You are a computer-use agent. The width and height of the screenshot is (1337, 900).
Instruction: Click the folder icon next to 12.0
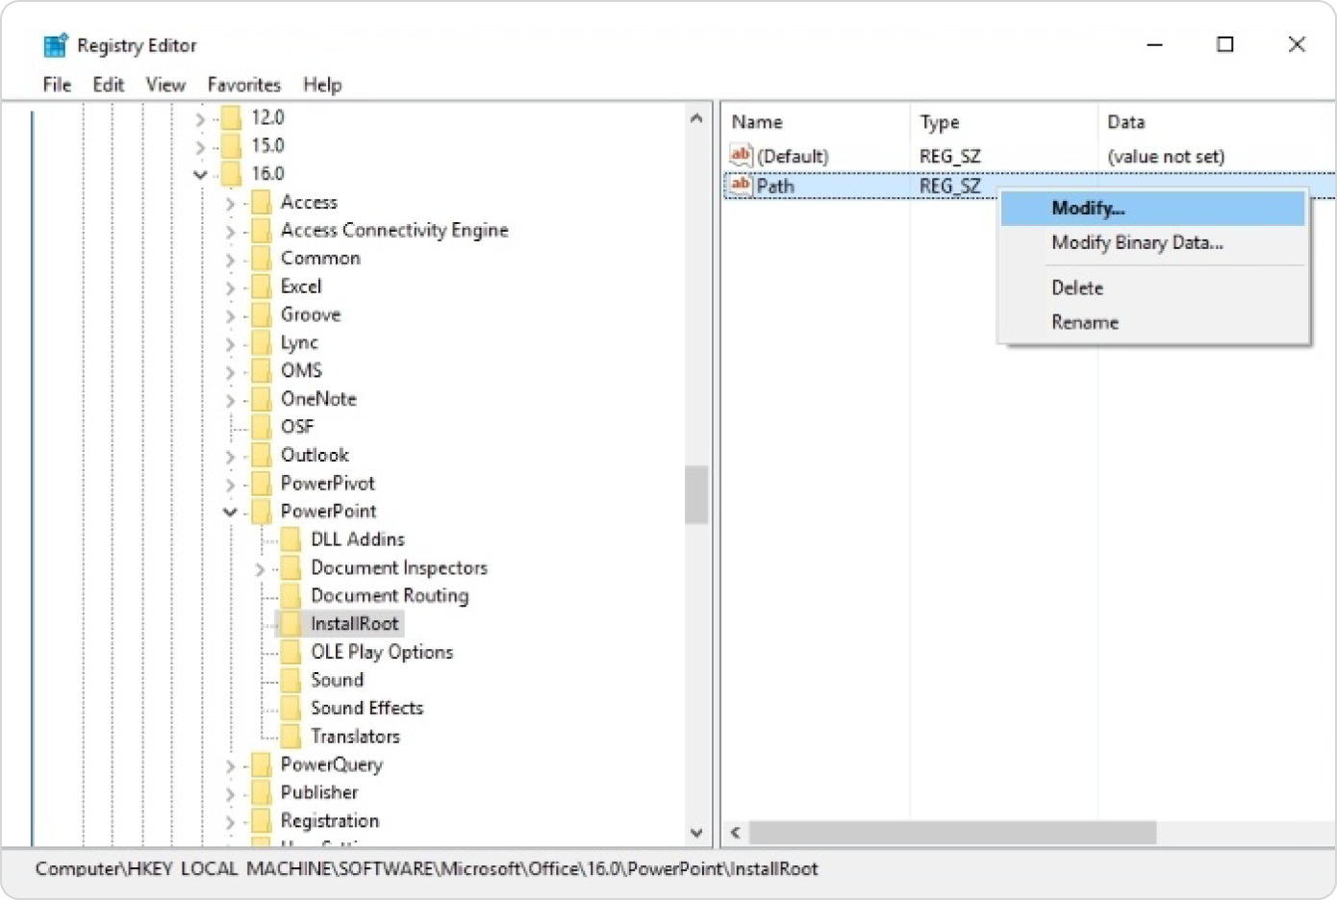pyautogui.click(x=231, y=117)
